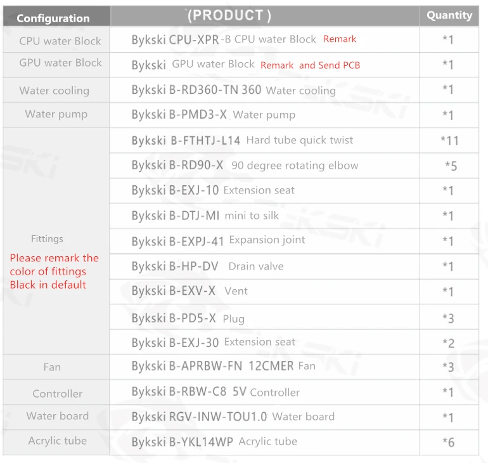Click the B-PD5-X Plug entry

click(x=188, y=318)
